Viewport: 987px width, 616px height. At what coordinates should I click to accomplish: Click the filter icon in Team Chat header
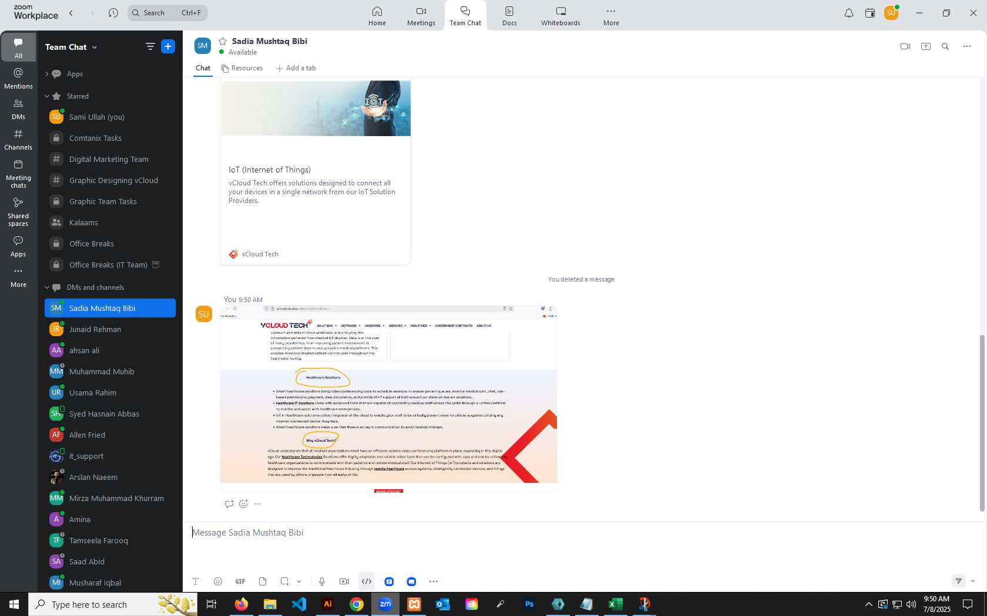click(x=150, y=46)
